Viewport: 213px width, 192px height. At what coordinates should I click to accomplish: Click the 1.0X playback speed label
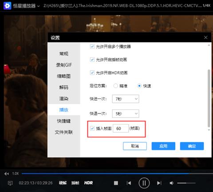point(16,173)
